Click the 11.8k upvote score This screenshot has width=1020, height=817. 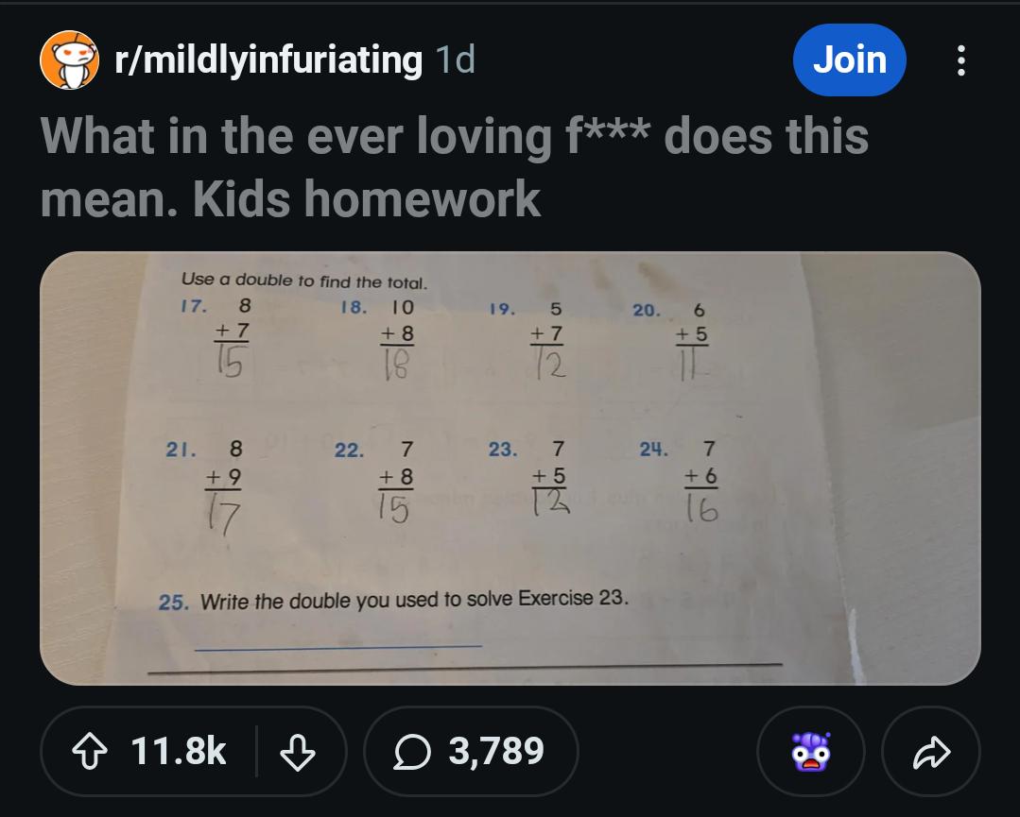[x=179, y=752]
